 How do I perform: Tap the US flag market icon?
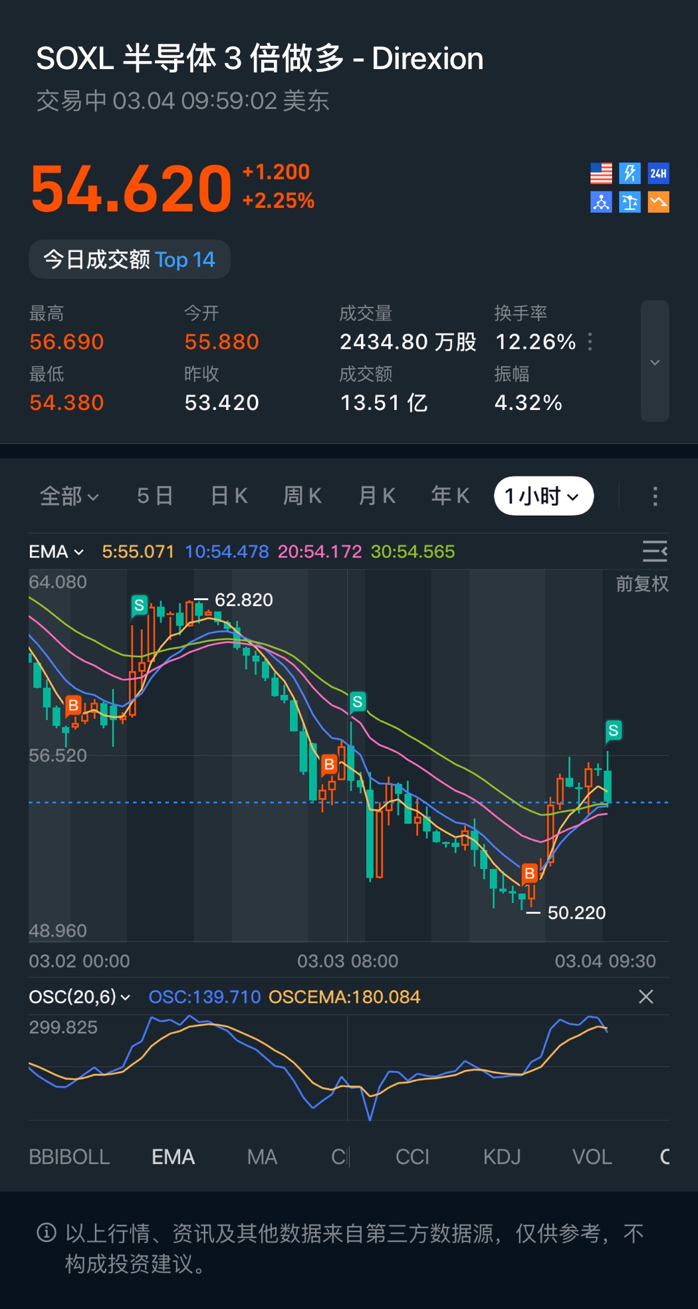coord(601,173)
